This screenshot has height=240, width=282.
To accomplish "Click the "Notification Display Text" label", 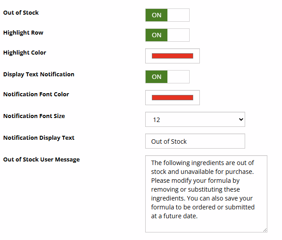I will (x=39, y=138).
